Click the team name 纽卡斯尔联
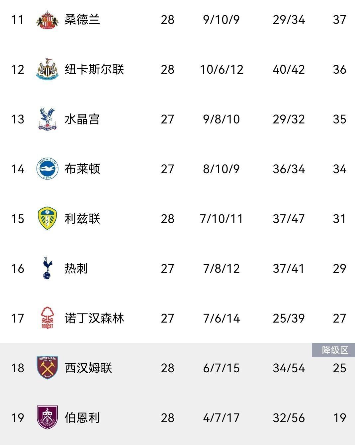Image resolution: width=355 pixels, height=445 pixels. [94, 69]
